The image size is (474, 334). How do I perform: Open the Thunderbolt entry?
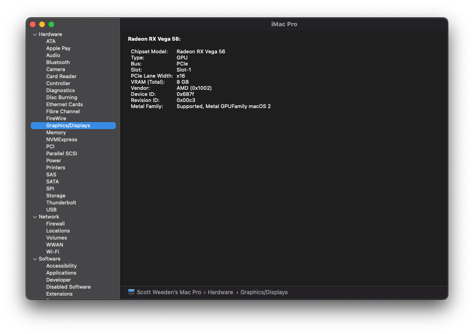[61, 203]
